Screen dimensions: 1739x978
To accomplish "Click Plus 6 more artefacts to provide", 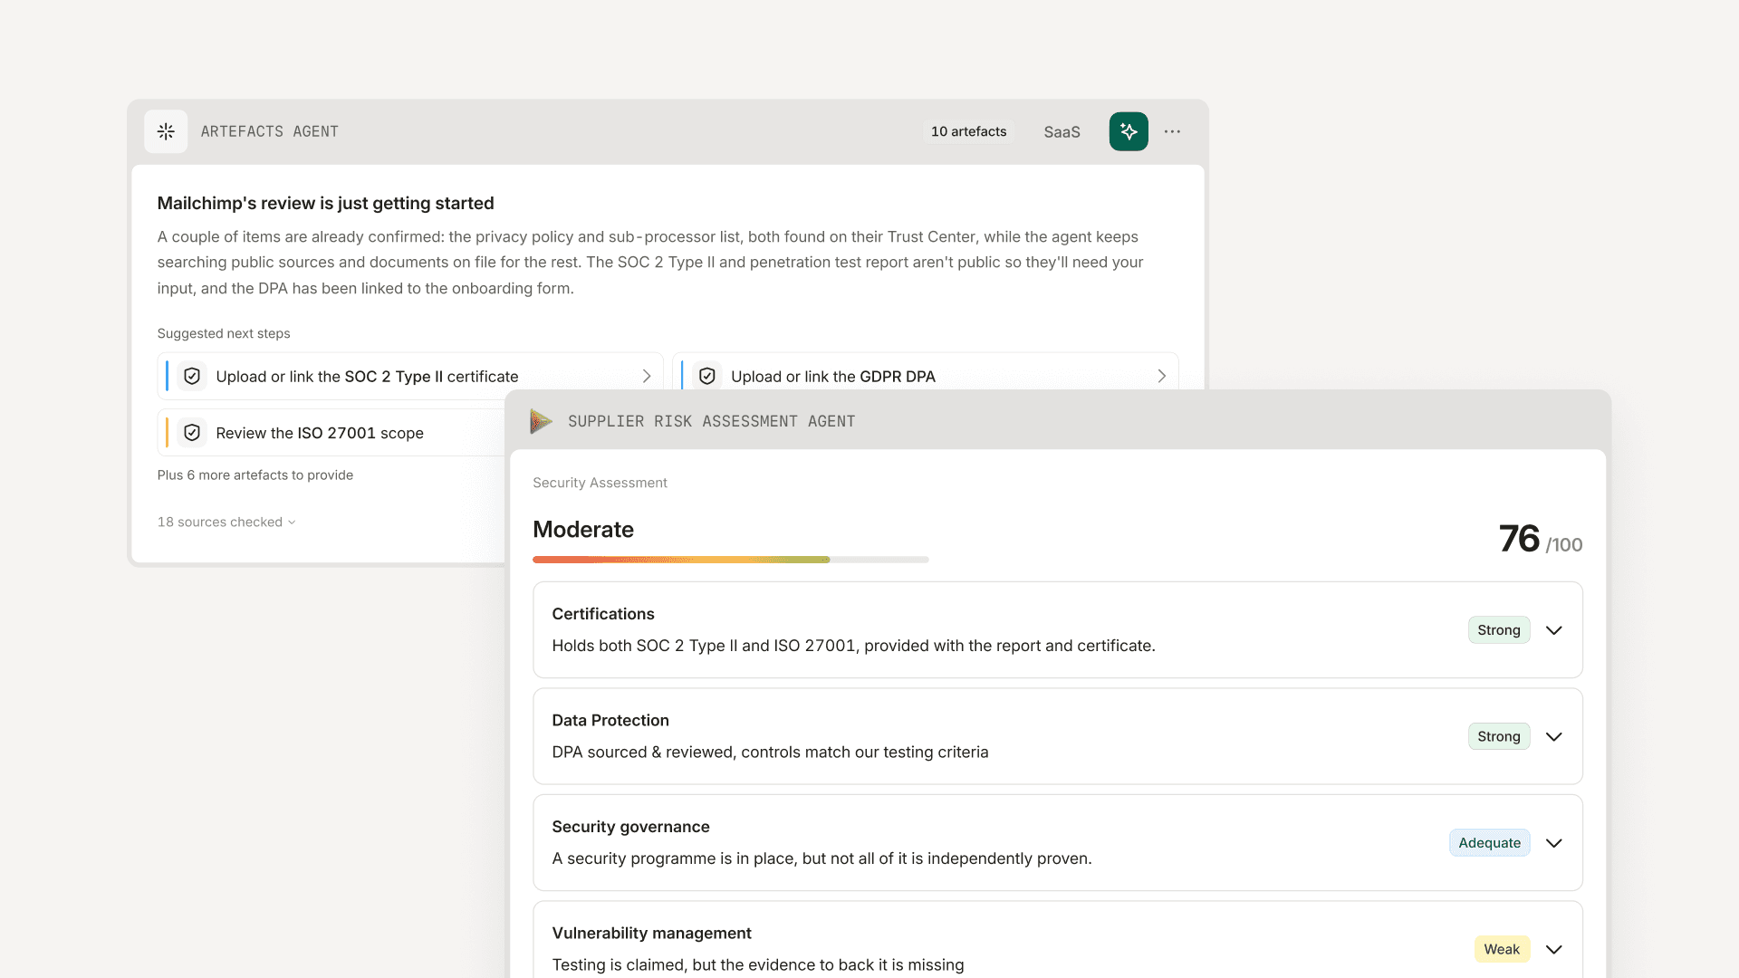I will click(x=255, y=475).
